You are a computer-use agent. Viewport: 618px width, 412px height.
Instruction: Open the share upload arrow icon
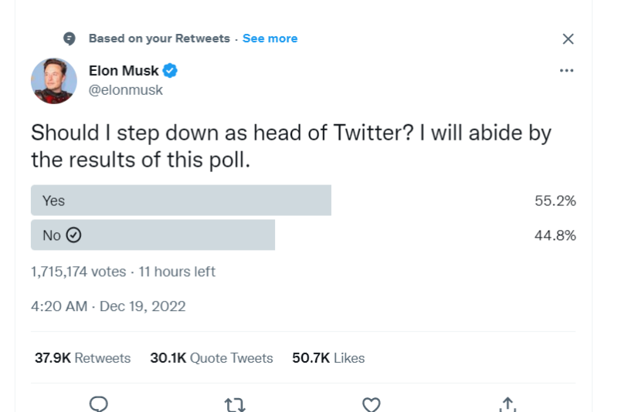tap(508, 404)
